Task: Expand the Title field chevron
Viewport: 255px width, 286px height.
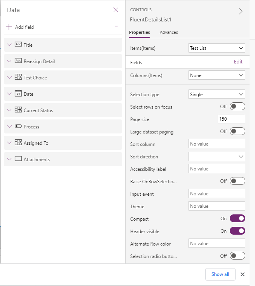Action: 10,45
